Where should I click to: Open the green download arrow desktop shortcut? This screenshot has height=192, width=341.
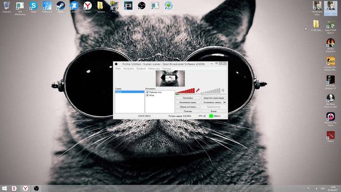168,6
